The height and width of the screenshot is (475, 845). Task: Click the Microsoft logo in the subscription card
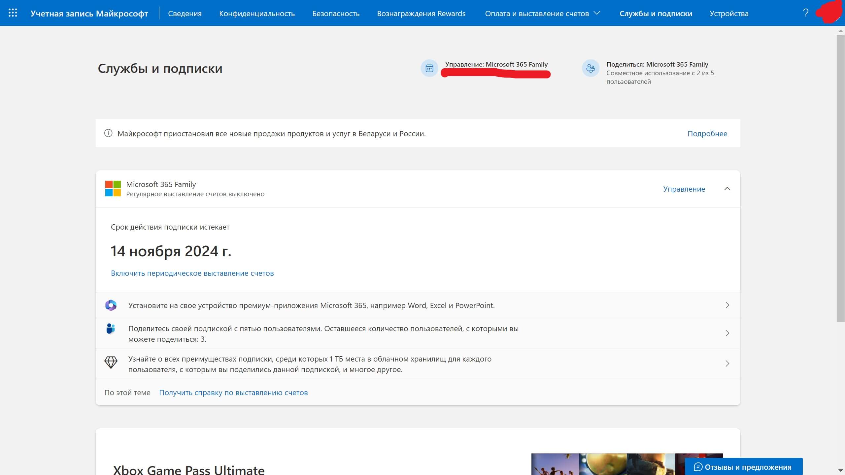click(x=113, y=188)
